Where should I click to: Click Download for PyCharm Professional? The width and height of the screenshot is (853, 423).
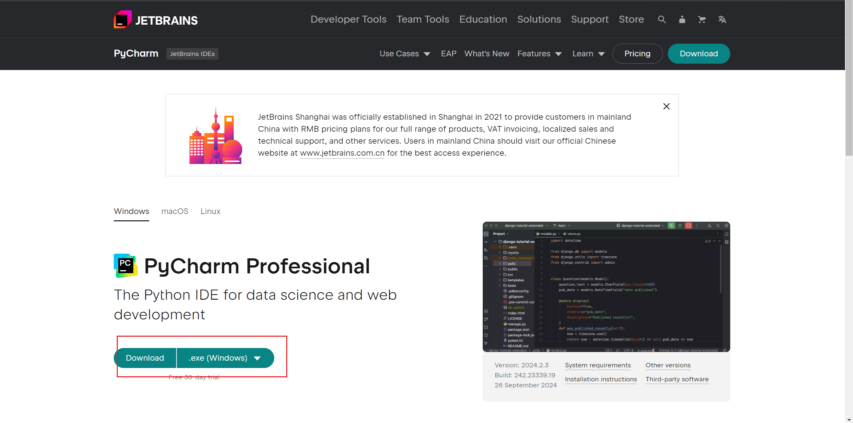coord(145,358)
